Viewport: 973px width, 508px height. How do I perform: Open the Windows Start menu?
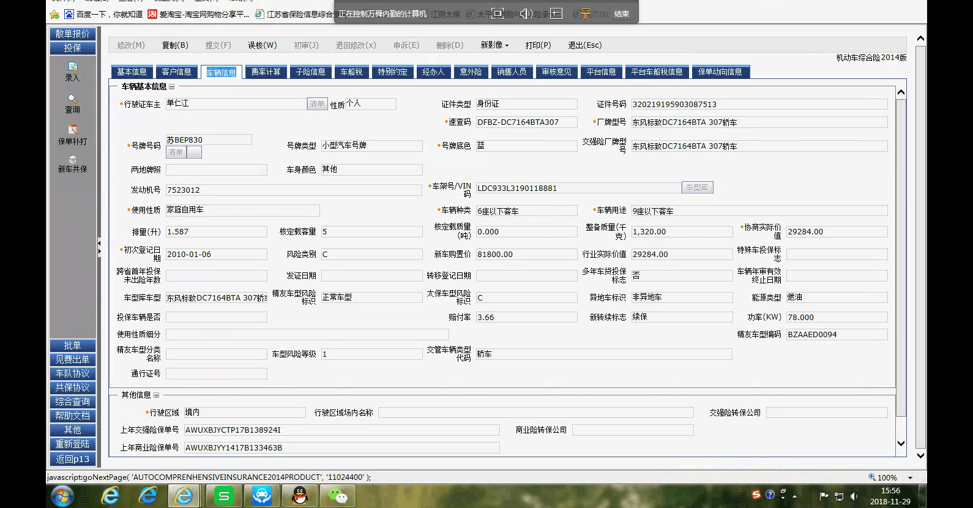(62, 496)
